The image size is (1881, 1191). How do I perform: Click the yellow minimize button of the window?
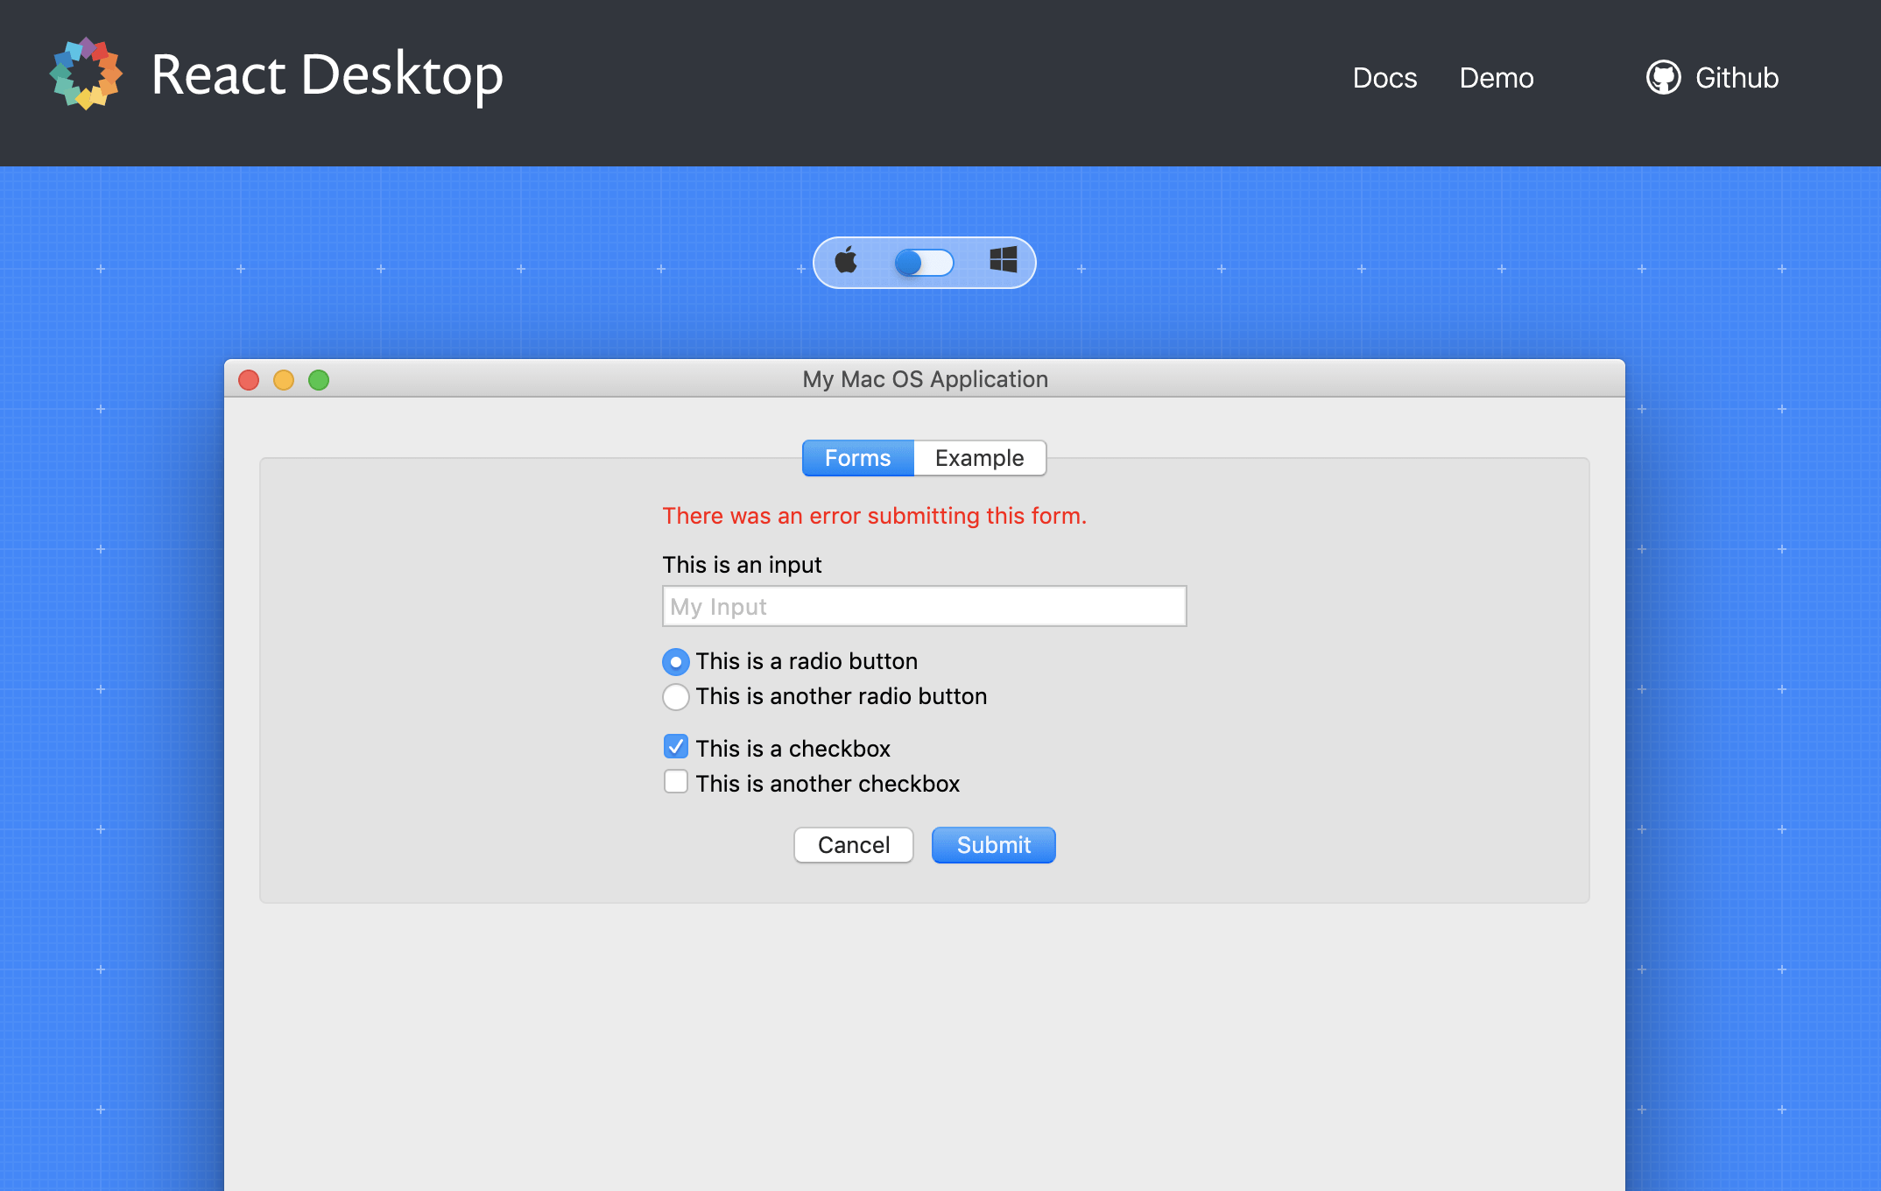(x=284, y=379)
